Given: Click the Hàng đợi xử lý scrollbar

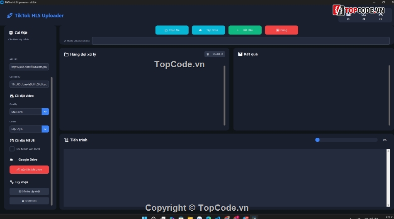Looking at the screenshot, I should [224, 95].
